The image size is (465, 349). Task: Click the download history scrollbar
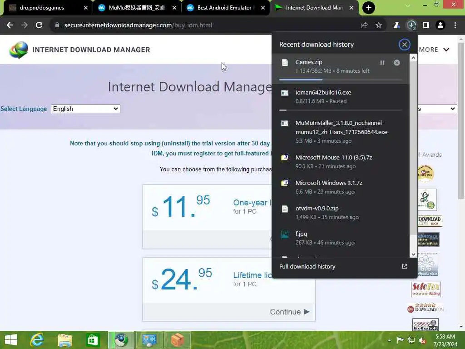413,149
